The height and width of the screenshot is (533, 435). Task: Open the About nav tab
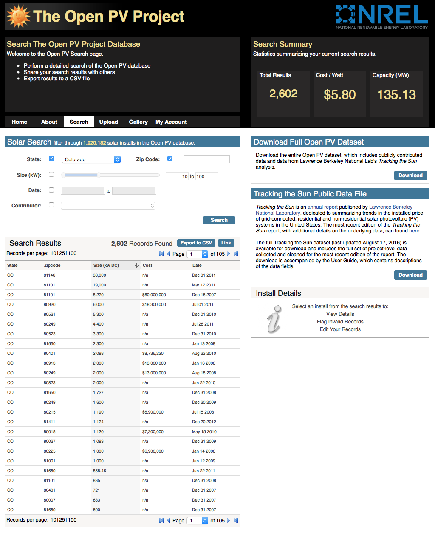49,122
